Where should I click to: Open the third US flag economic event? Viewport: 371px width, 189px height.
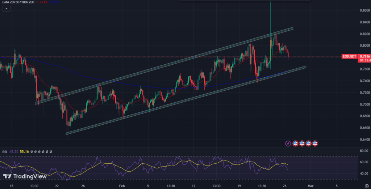point(308,143)
